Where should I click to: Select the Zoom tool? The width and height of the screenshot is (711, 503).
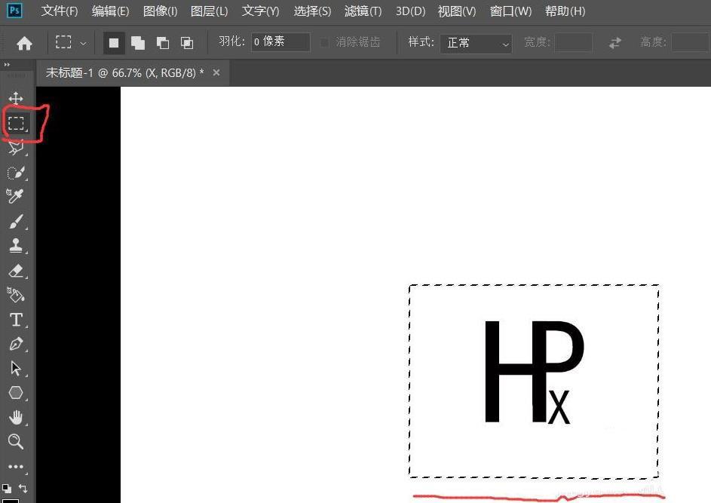pos(17,442)
